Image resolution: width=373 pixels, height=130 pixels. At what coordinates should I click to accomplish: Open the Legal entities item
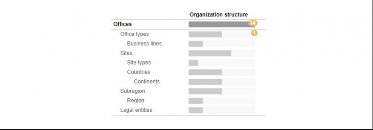click(136, 110)
